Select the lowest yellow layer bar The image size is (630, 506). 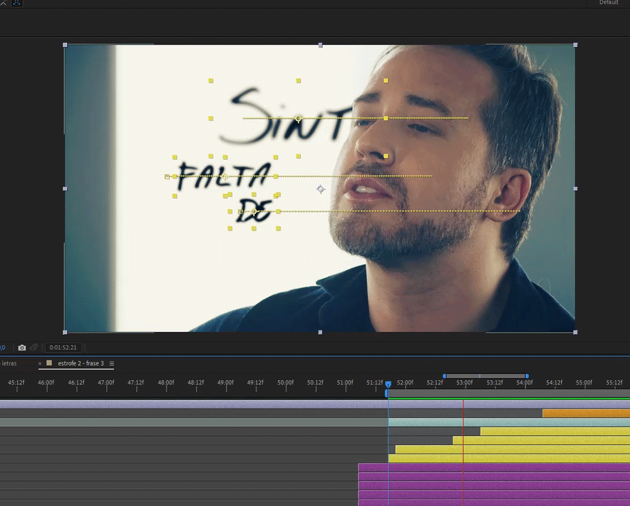(509, 458)
